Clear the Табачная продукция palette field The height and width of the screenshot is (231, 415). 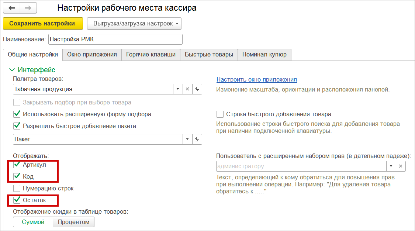187,89
